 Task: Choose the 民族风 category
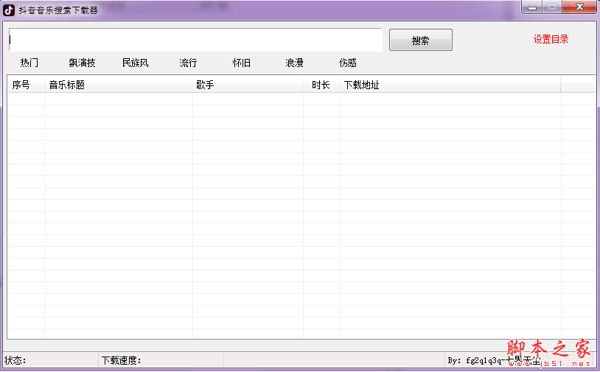tap(135, 63)
